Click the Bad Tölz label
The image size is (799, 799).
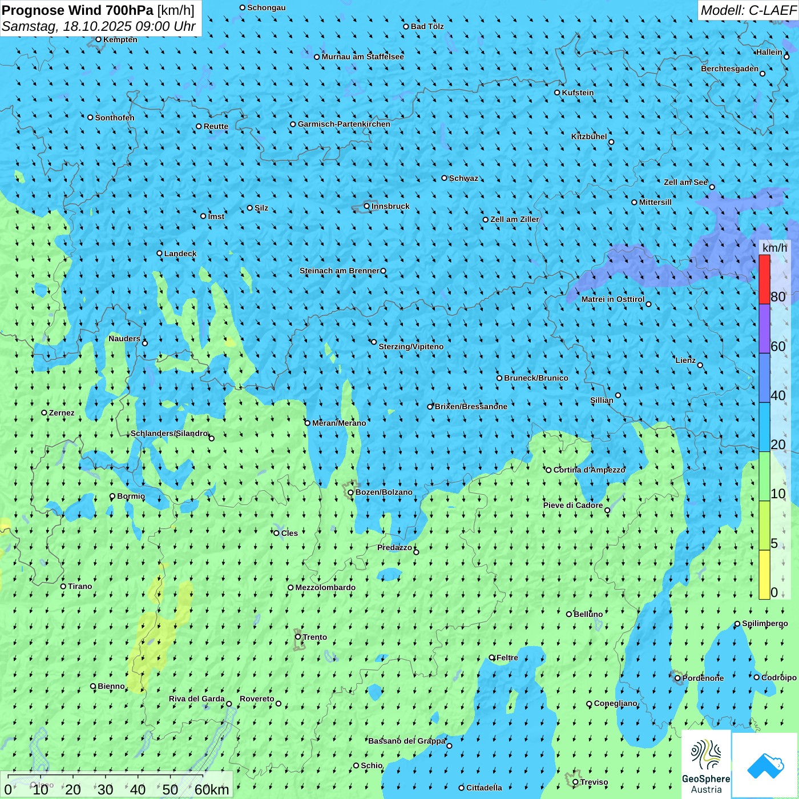tap(427, 26)
